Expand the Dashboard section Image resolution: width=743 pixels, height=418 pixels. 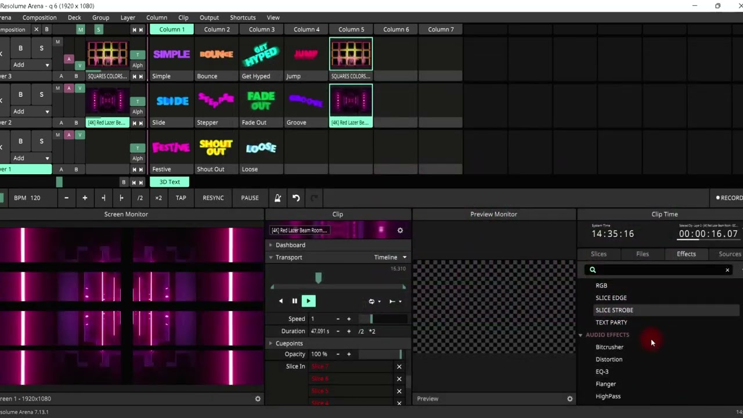point(270,245)
